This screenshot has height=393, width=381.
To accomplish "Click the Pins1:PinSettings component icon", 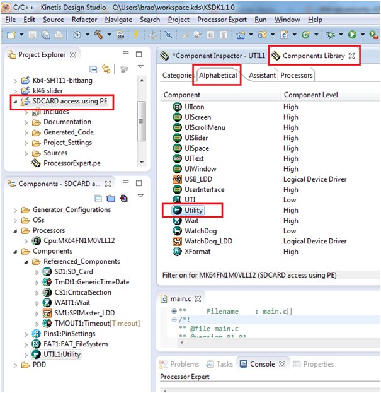I will [36, 334].
